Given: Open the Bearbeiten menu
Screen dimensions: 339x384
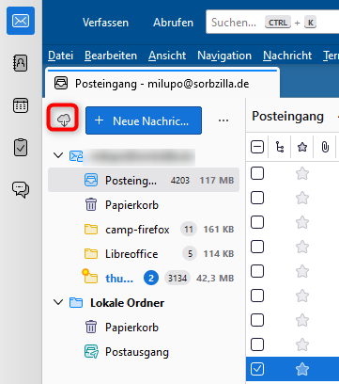Looking at the screenshot, I should [x=111, y=56].
